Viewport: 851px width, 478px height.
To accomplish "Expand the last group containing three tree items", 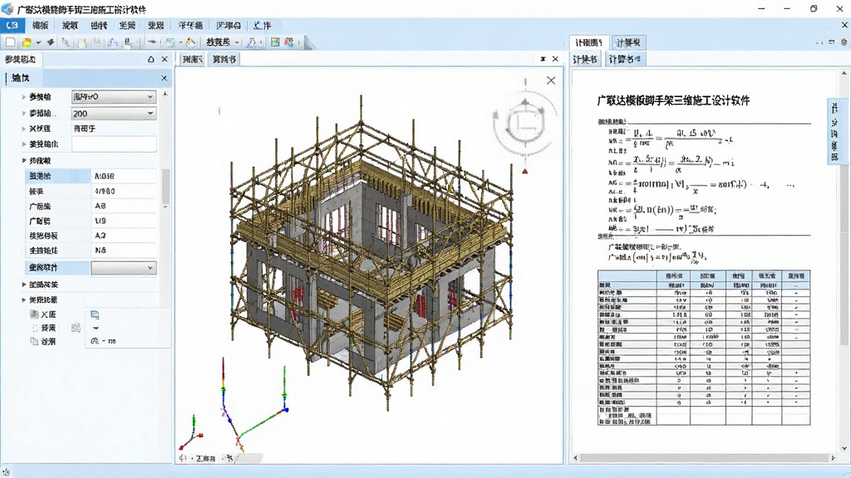I will pos(24,299).
